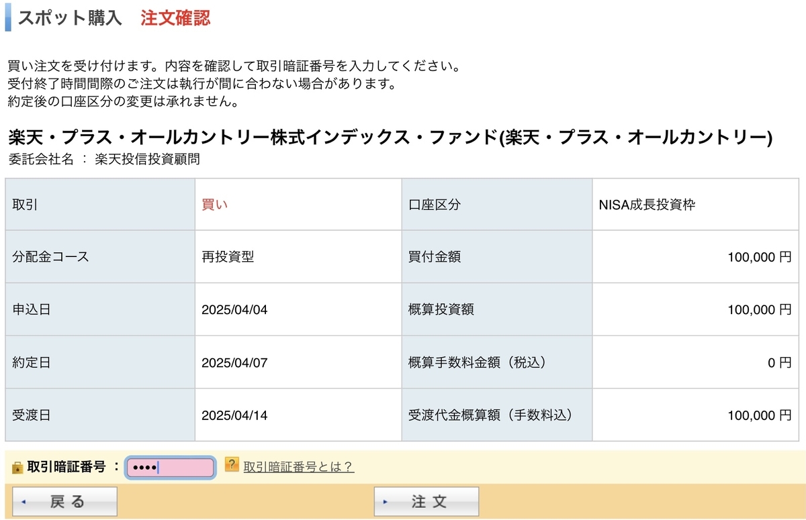Click the 概算手数料金額（税込） label cell
Viewport: 806px width, 520px height.
click(497, 362)
